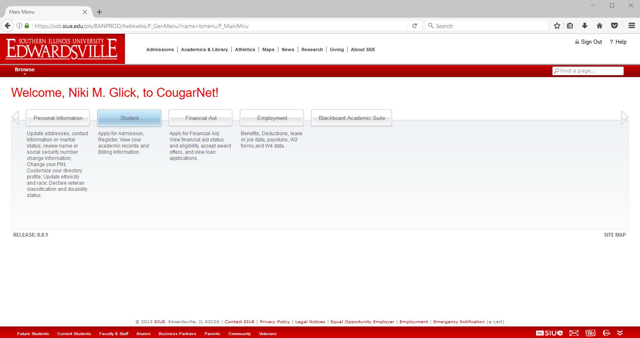Open the Firefox hamburger menu
Viewport: 640px width, 338px height.
pyautogui.click(x=631, y=26)
